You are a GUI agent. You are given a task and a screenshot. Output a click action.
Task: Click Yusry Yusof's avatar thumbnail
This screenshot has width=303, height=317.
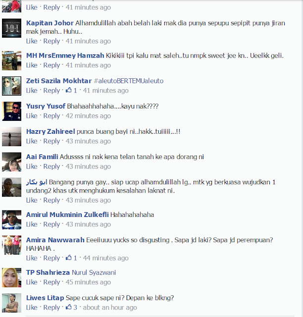(x=11, y=111)
